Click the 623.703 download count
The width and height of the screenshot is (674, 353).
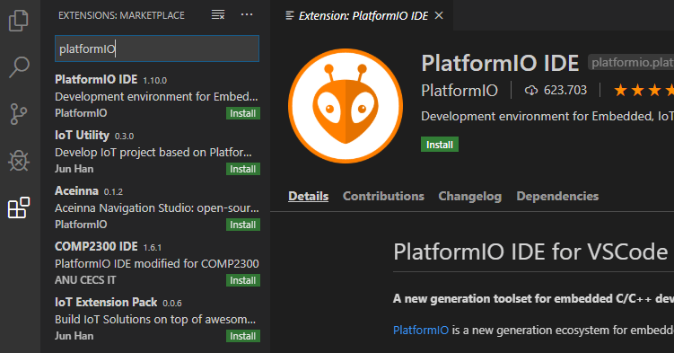click(x=565, y=91)
